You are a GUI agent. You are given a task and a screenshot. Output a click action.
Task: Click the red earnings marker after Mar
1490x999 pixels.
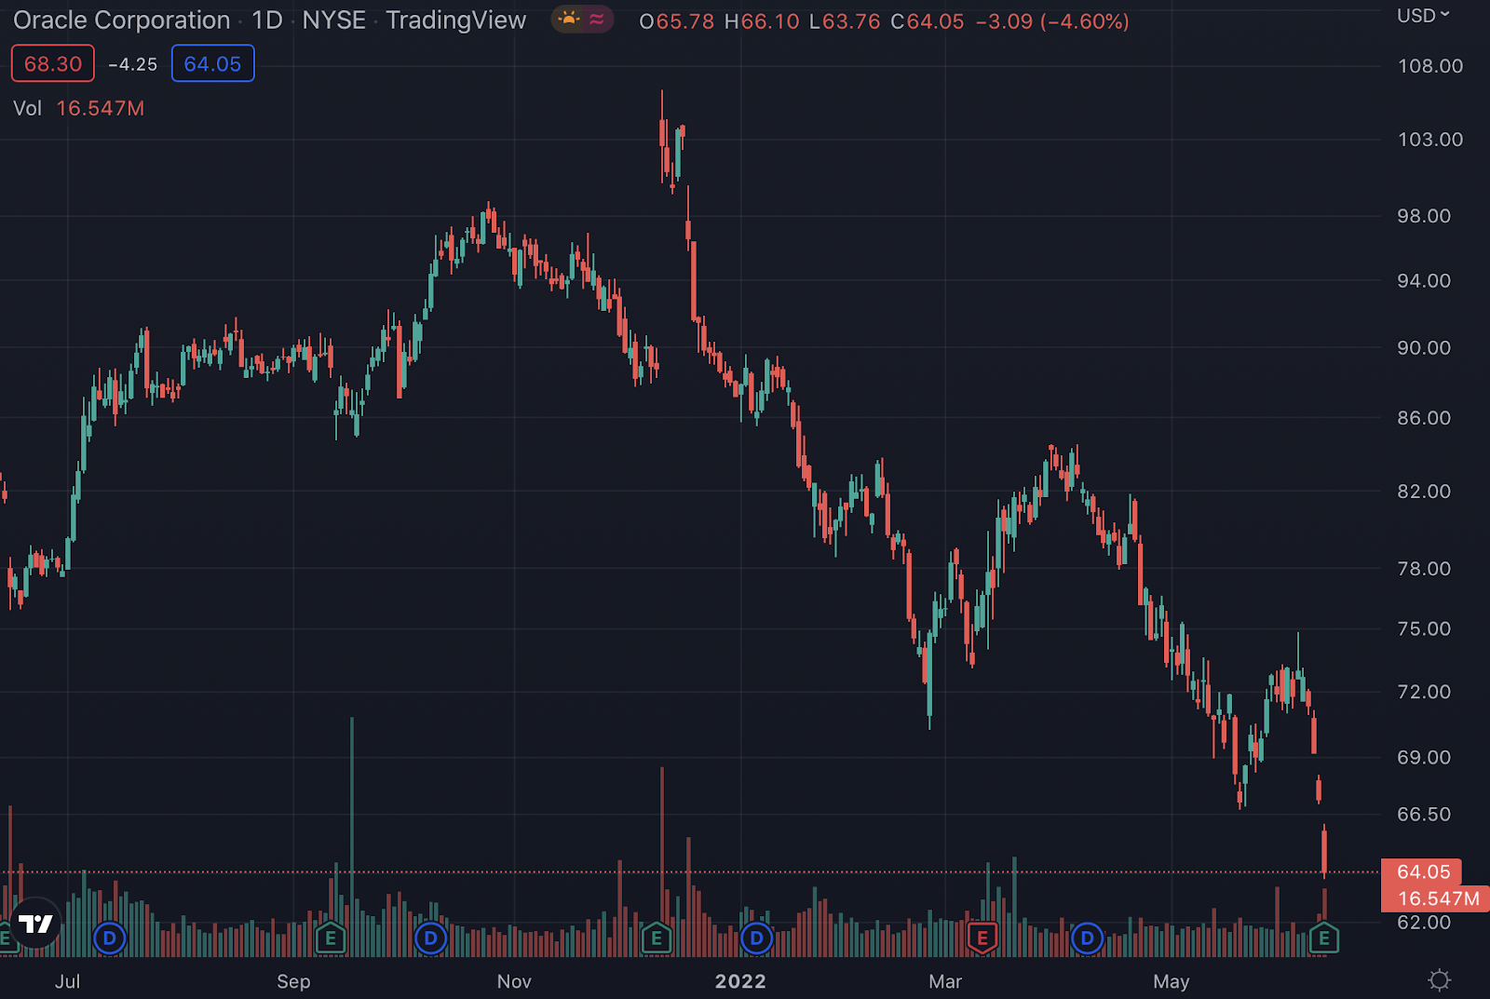tap(982, 938)
